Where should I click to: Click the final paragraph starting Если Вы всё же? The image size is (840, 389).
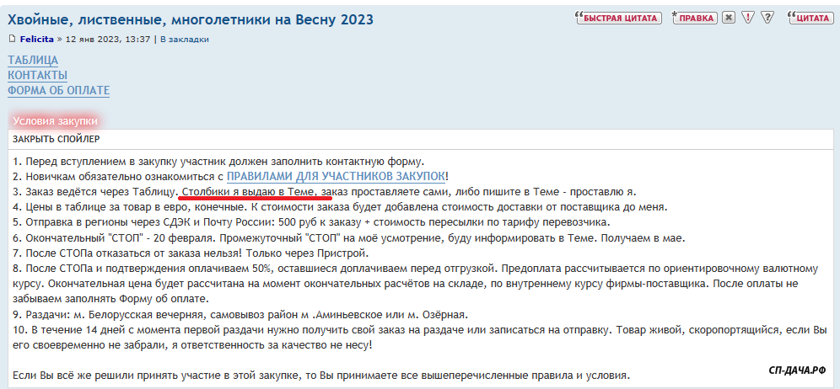tap(320, 375)
